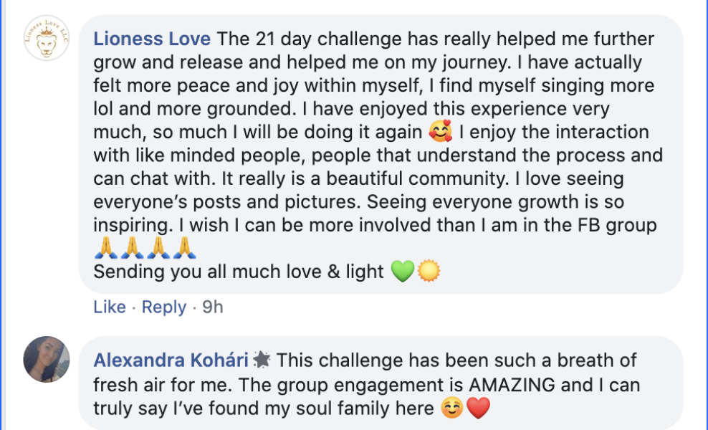Screen dimensions: 708x430
Task: Click the "Sending you all much love" line
Action: pos(239,272)
